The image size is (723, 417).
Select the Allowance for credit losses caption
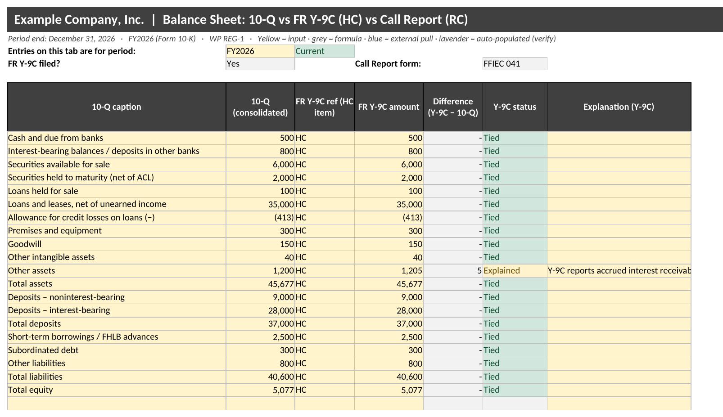point(117,218)
